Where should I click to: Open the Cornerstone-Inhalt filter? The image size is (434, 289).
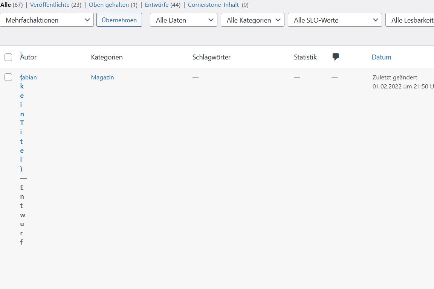213,5
